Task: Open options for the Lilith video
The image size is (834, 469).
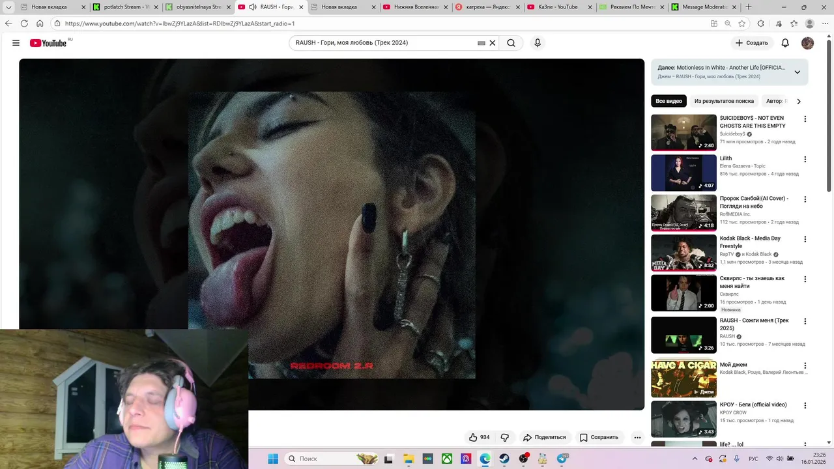Action: coord(805,160)
